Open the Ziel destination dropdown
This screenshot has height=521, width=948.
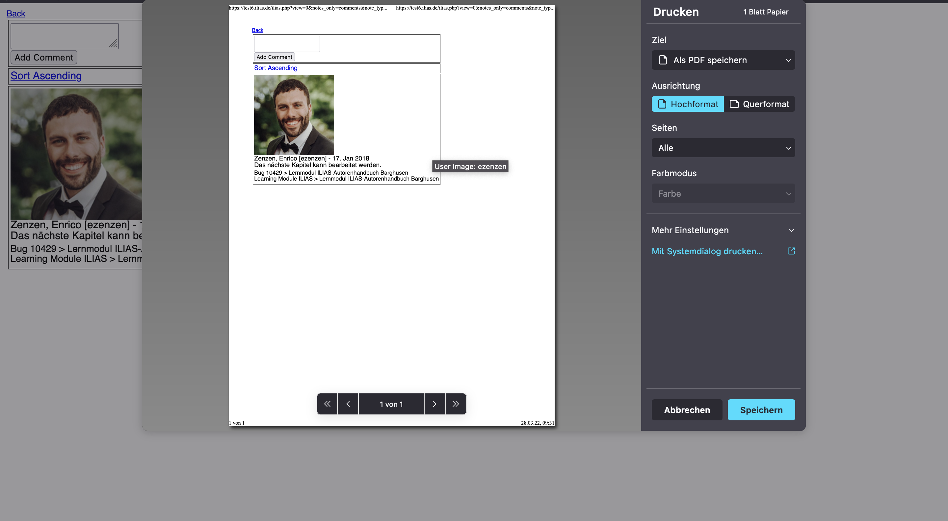pos(723,60)
